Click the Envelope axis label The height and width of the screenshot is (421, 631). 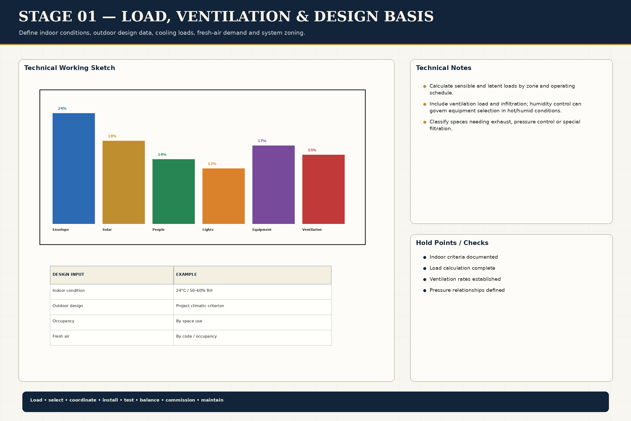(x=61, y=229)
